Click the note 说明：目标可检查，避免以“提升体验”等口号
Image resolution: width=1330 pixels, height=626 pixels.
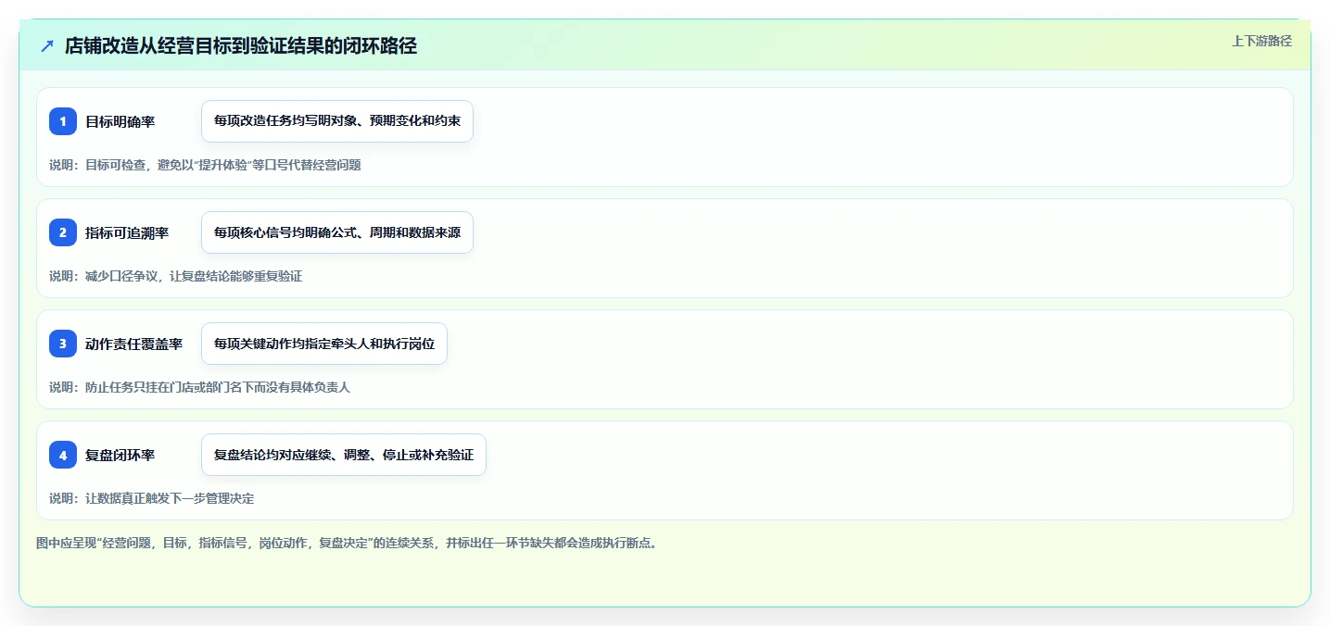point(205,165)
